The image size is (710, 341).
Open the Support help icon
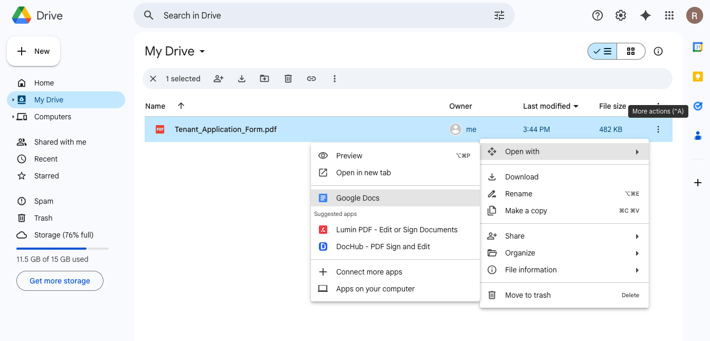[x=598, y=15]
